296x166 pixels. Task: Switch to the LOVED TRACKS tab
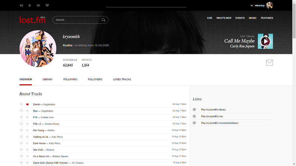[x=122, y=80]
